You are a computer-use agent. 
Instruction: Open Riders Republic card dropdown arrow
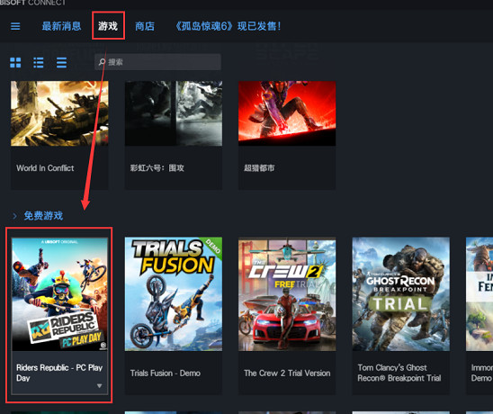point(99,386)
